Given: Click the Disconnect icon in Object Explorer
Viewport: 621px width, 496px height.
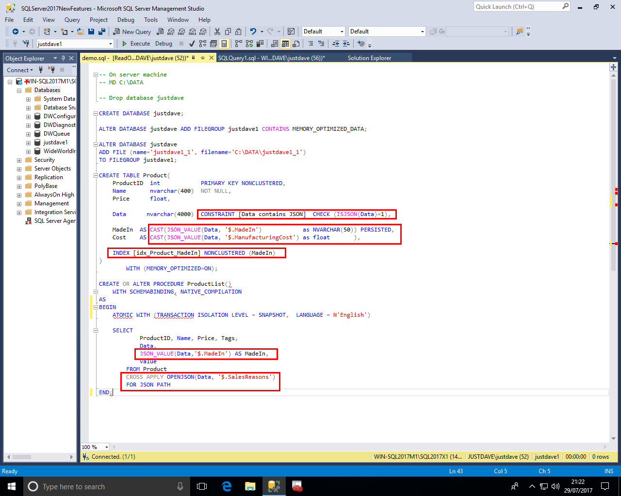Looking at the screenshot, I should [x=51, y=70].
